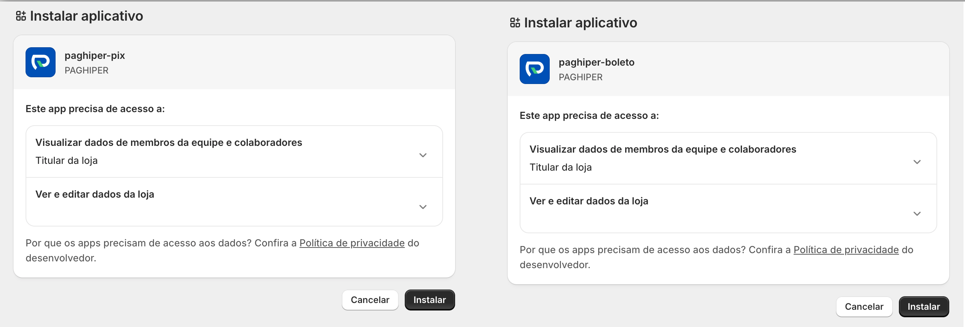Click the paghiper-pix app logo icon
This screenshot has height=327, width=965.
(x=41, y=62)
